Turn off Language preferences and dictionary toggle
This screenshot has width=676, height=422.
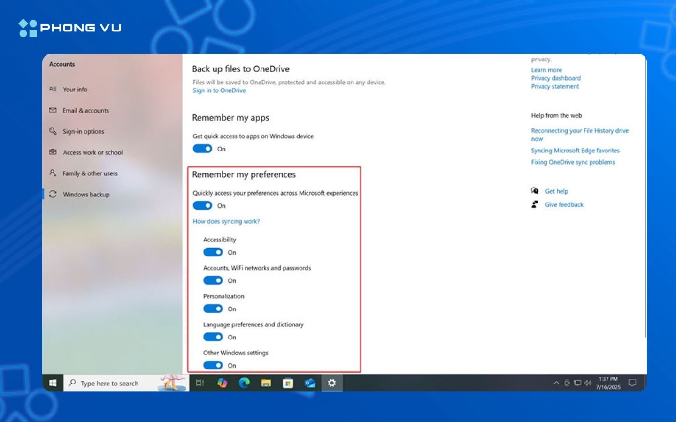[x=213, y=337]
